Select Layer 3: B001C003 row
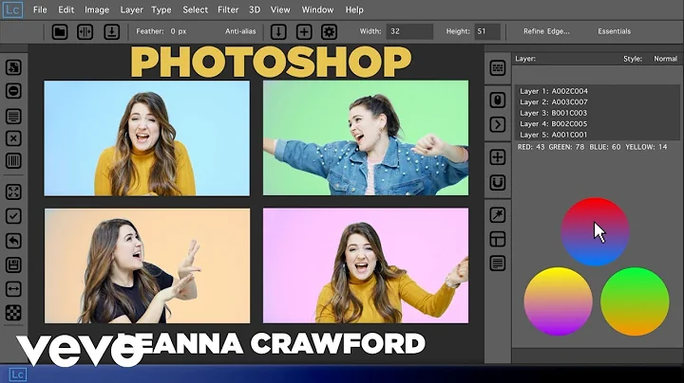 point(554,113)
